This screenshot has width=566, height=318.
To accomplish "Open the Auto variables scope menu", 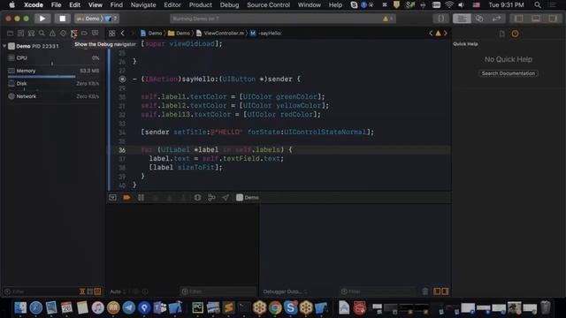I will (x=118, y=291).
